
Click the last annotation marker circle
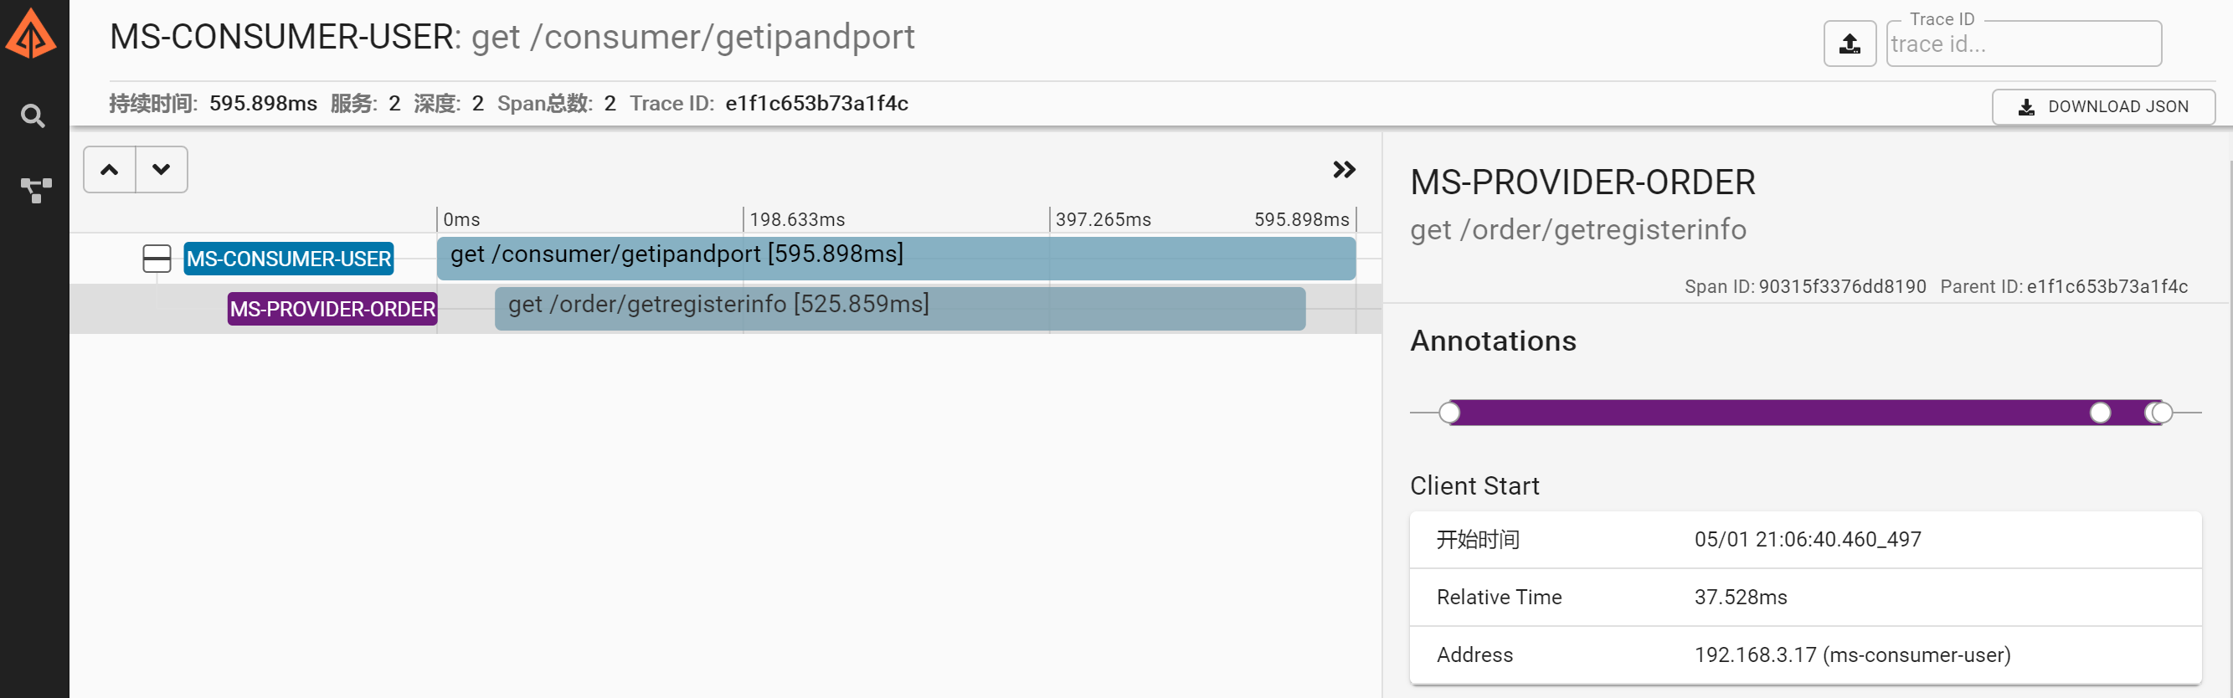point(2163,413)
